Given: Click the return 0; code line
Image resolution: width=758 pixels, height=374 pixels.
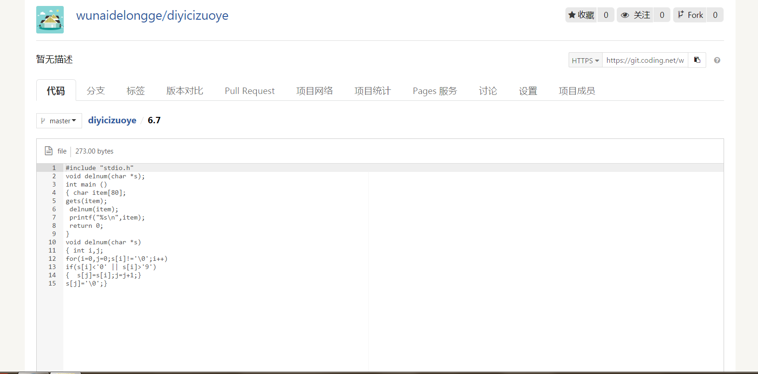Looking at the screenshot, I should click(86, 225).
